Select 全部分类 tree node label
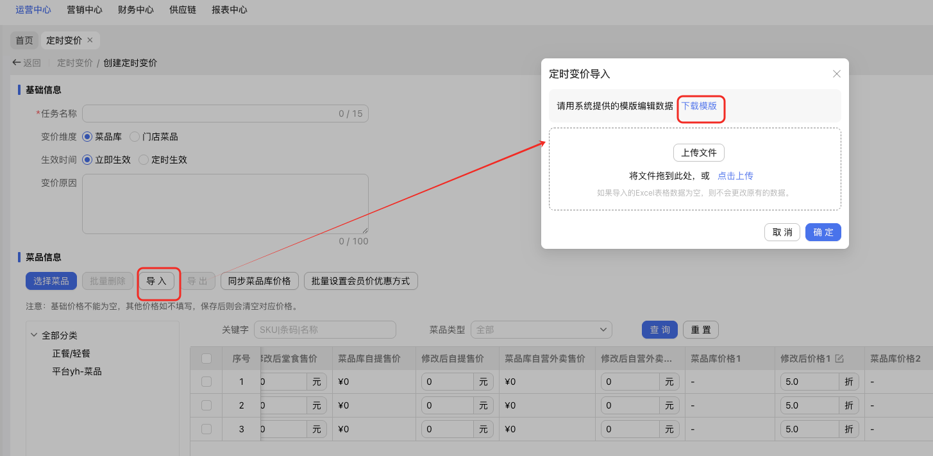Viewport: 933px width, 456px height. [60, 335]
